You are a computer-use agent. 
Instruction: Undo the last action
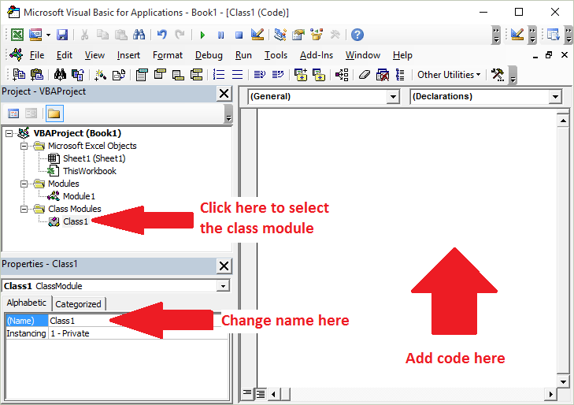point(161,35)
